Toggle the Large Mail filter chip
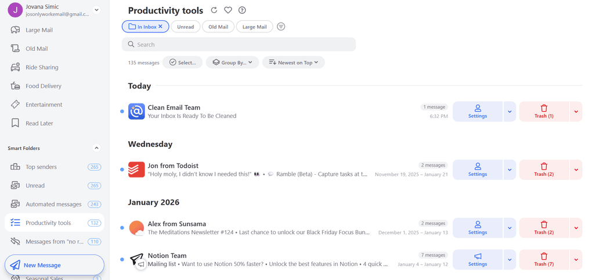This screenshot has width=592, height=280. pyautogui.click(x=254, y=27)
